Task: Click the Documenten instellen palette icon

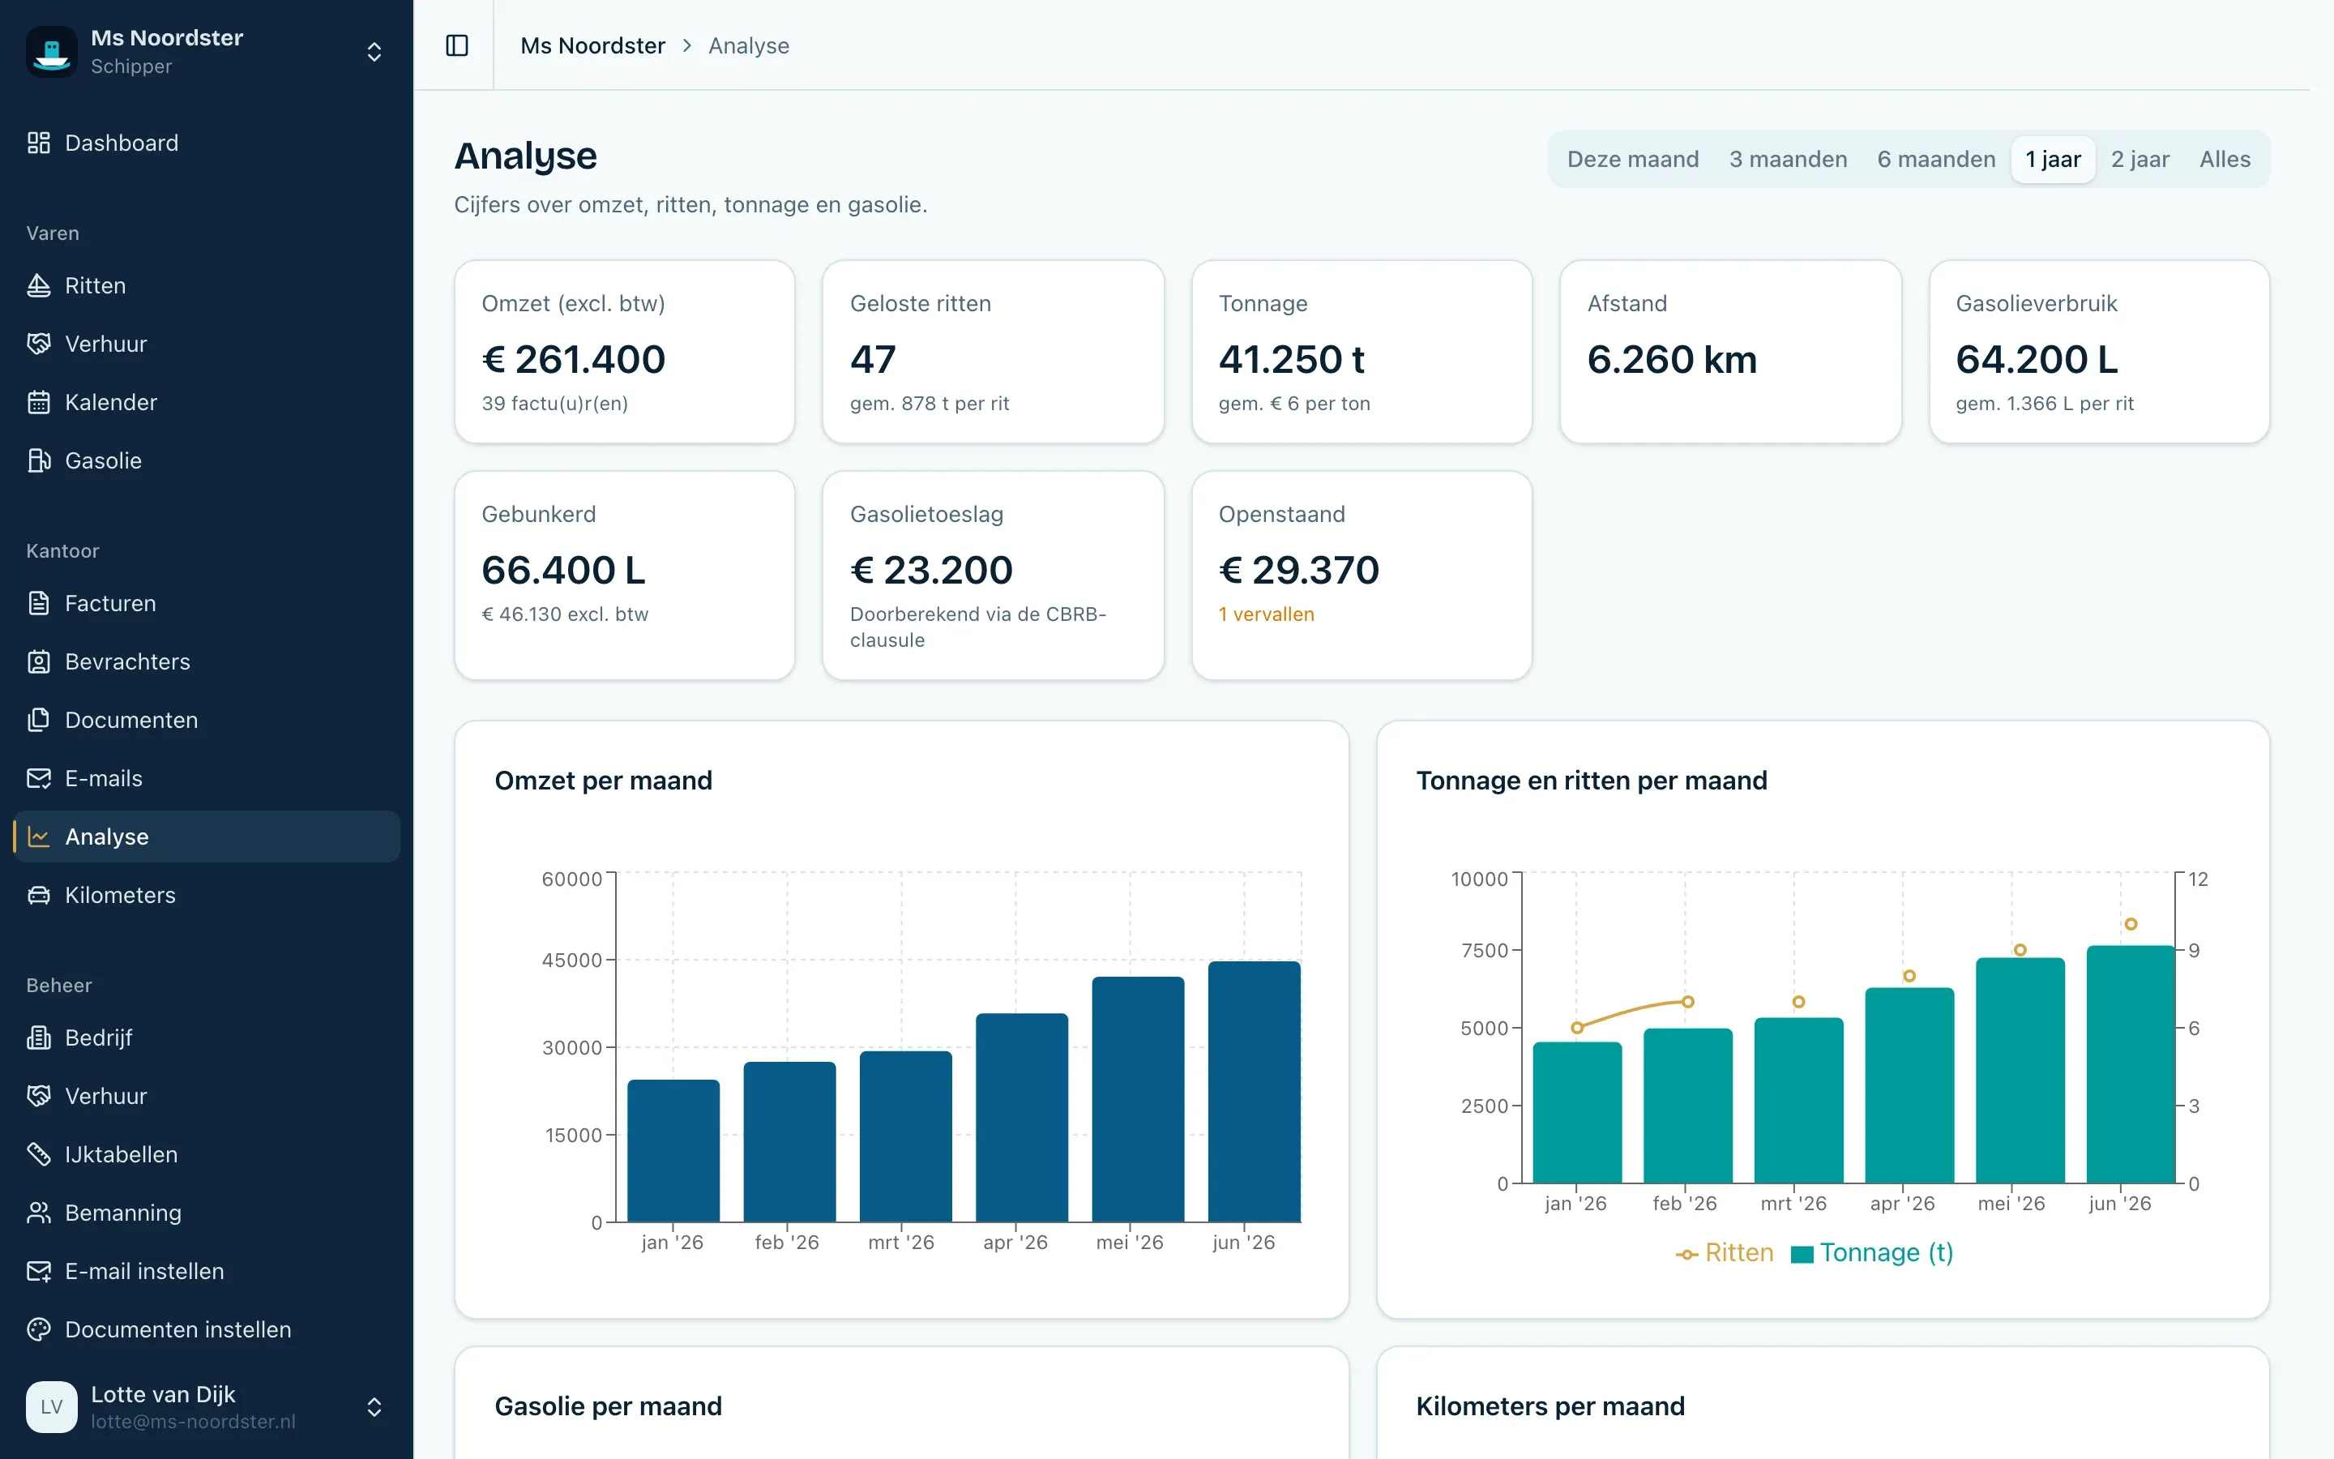Action: pos(39,1329)
